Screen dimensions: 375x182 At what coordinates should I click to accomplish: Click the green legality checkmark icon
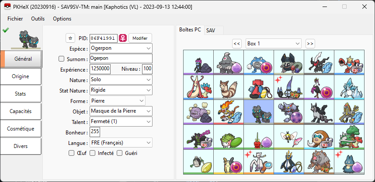6,30
